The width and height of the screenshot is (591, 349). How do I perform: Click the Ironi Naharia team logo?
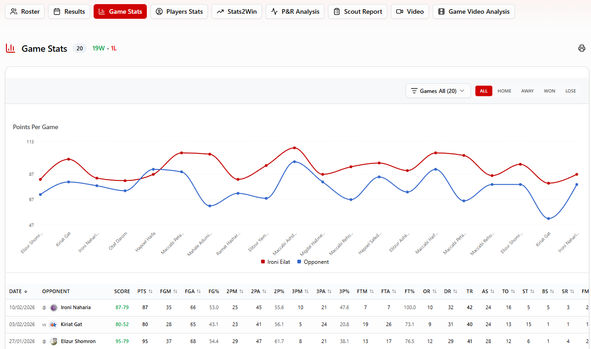pyautogui.click(x=54, y=308)
